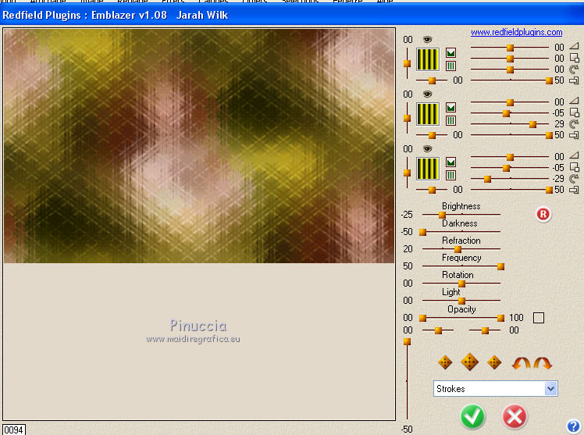Click the orange redo arrow
This screenshot has height=435, width=584.
543,362
